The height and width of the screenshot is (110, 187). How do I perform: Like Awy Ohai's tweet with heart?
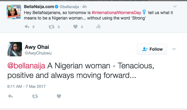[59, 96]
